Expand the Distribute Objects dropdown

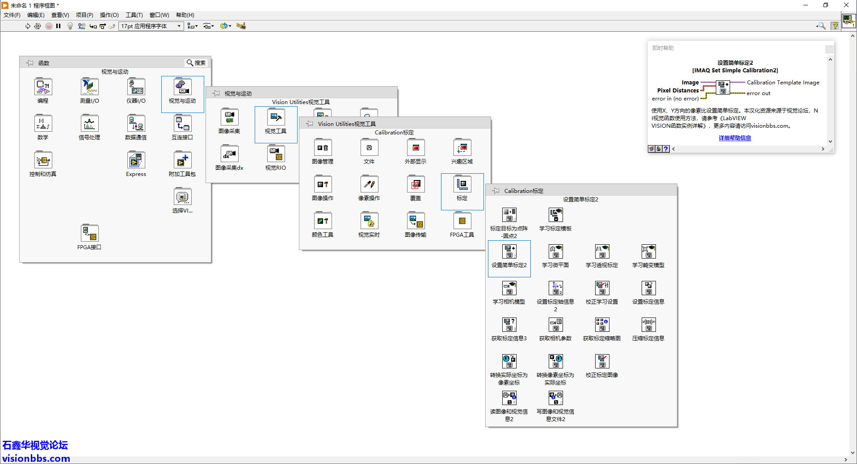(208, 26)
